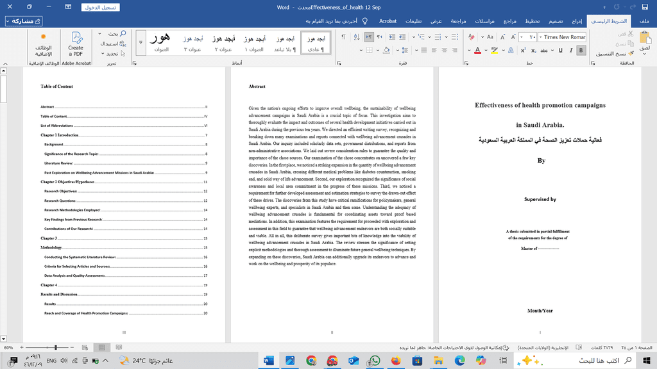Click the Sort icon in paragraph group
This screenshot has width=657, height=369.
pyautogui.click(x=357, y=37)
